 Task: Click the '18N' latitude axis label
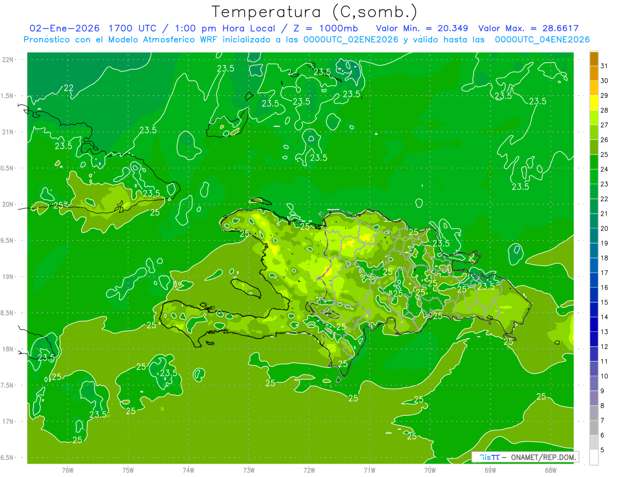[x=8, y=349]
